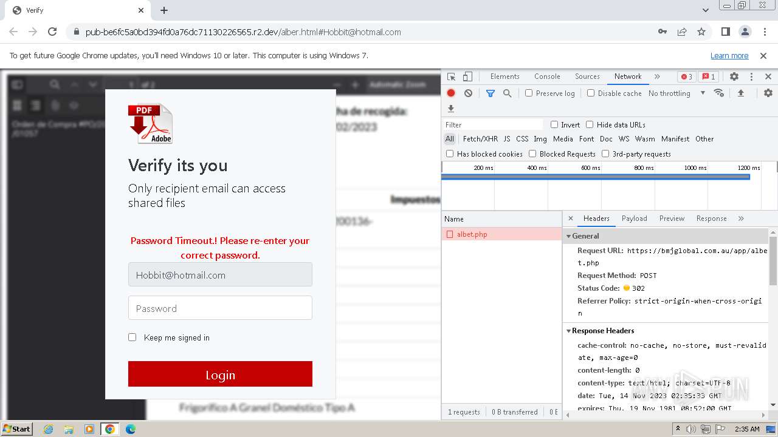View site information padlock icon
Image resolution: width=778 pixels, height=437 pixels.
76,32
